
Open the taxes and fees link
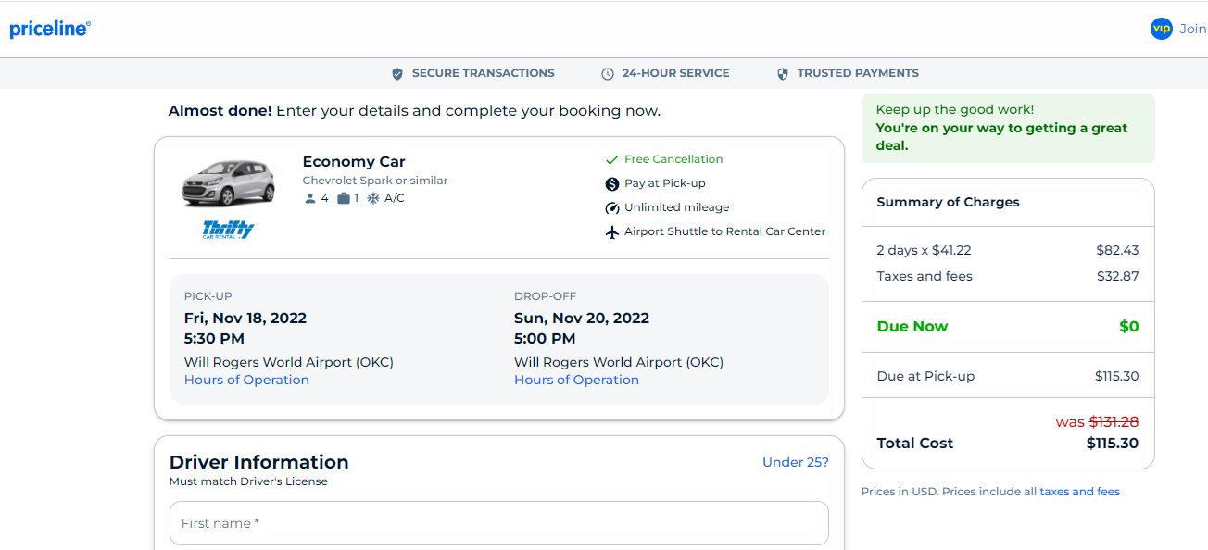point(1079,492)
